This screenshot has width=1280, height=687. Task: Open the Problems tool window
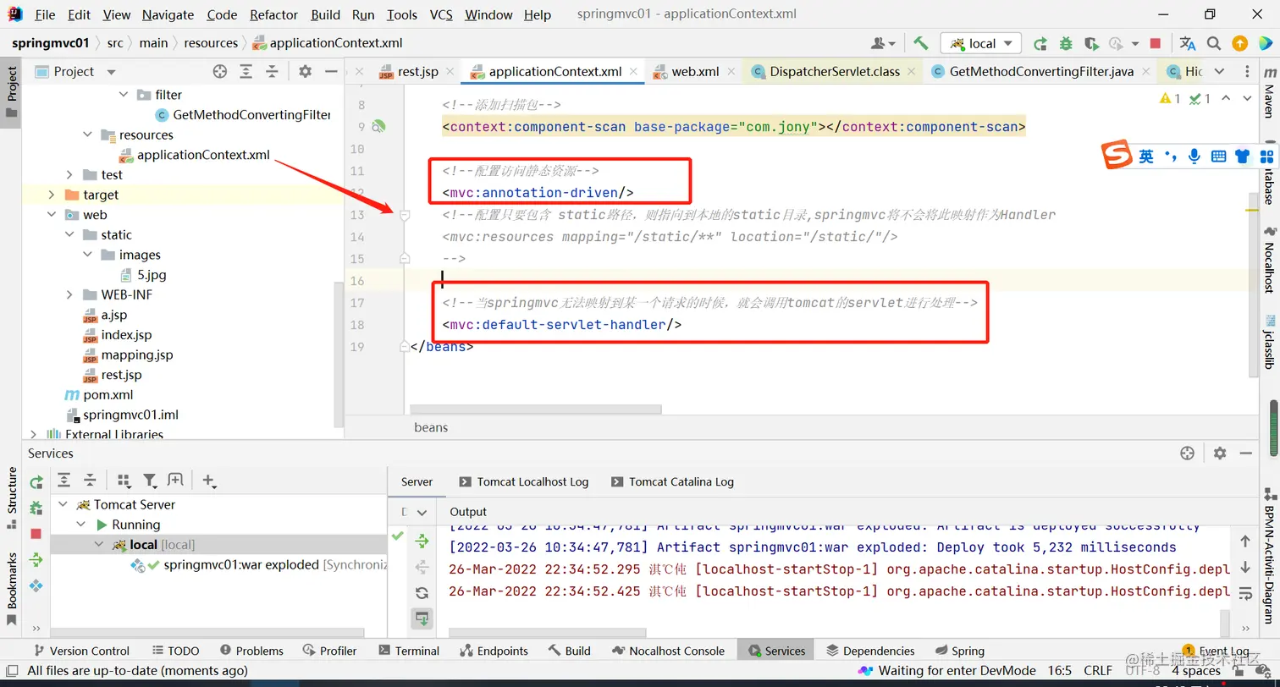click(251, 651)
